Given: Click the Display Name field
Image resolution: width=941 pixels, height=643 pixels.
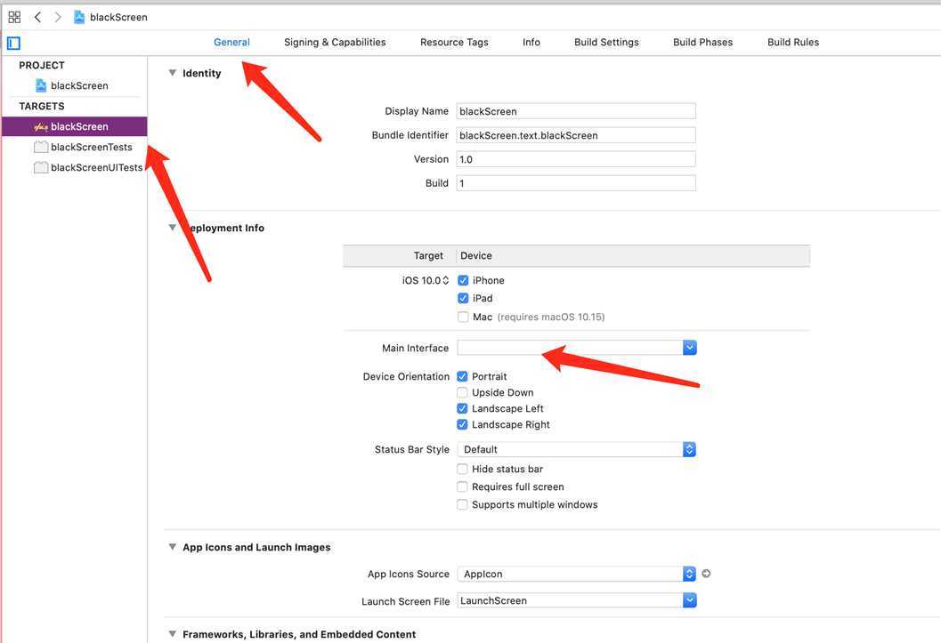Looking at the screenshot, I should pos(576,111).
